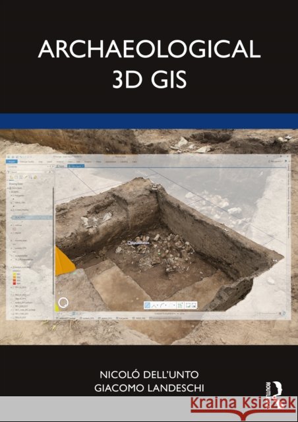Open the blue Project ribbon tab

pyautogui.click(x=12, y=162)
